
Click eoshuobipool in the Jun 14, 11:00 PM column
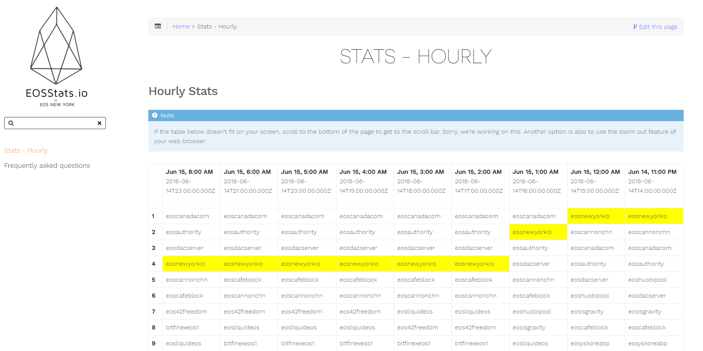pyautogui.click(x=648, y=280)
